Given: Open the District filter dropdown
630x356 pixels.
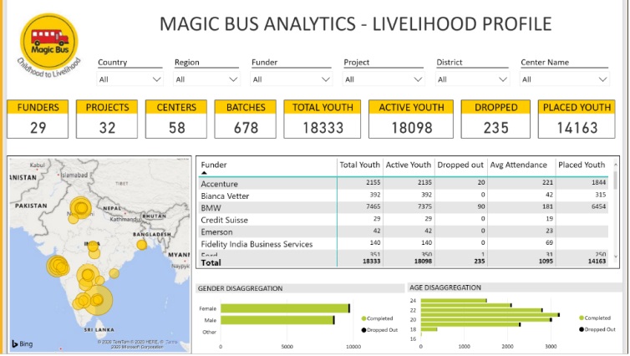Looking at the screenshot, I should 472,79.
